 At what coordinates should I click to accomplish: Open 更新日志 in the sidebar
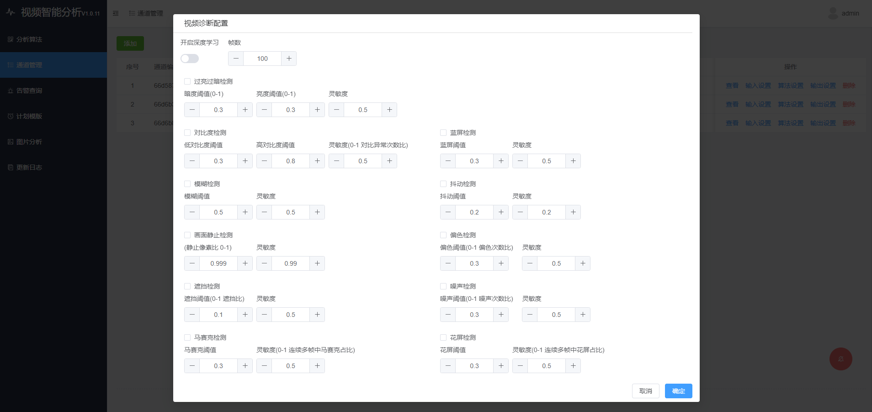(53, 167)
